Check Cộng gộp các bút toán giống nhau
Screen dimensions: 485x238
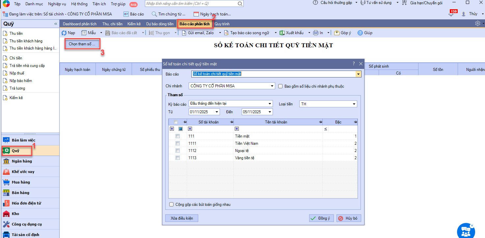pos(171,205)
